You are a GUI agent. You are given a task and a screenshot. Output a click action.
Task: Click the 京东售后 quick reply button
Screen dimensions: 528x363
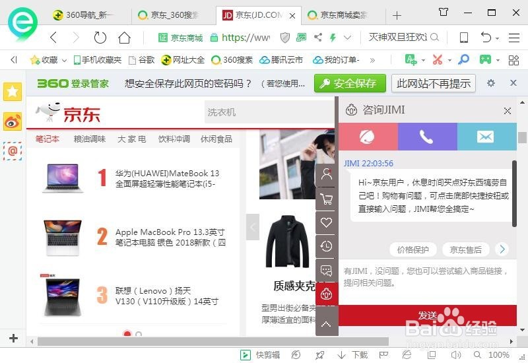tap(466, 249)
